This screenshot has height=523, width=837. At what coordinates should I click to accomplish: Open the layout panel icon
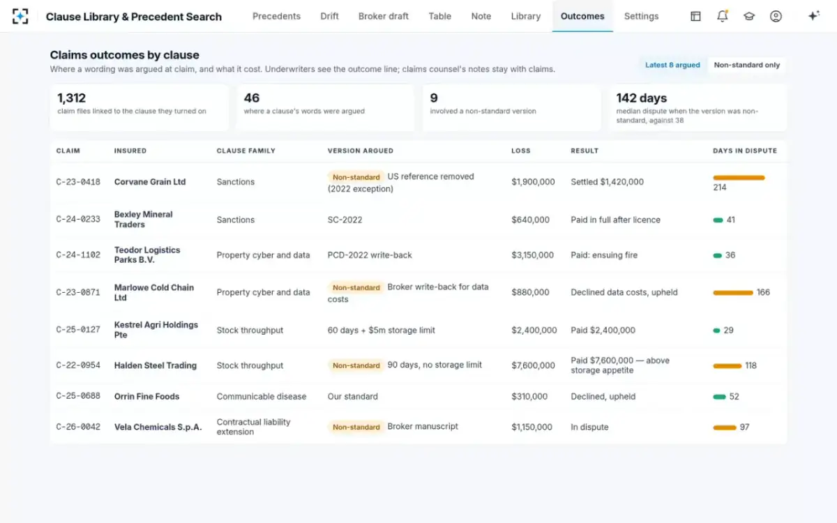tap(695, 16)
